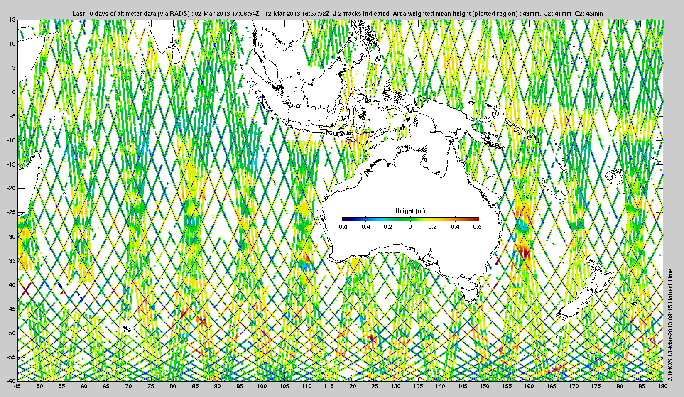Click longitude axis label 125
The width and height of the screenshot is (684, 397).
coord(373,386)
